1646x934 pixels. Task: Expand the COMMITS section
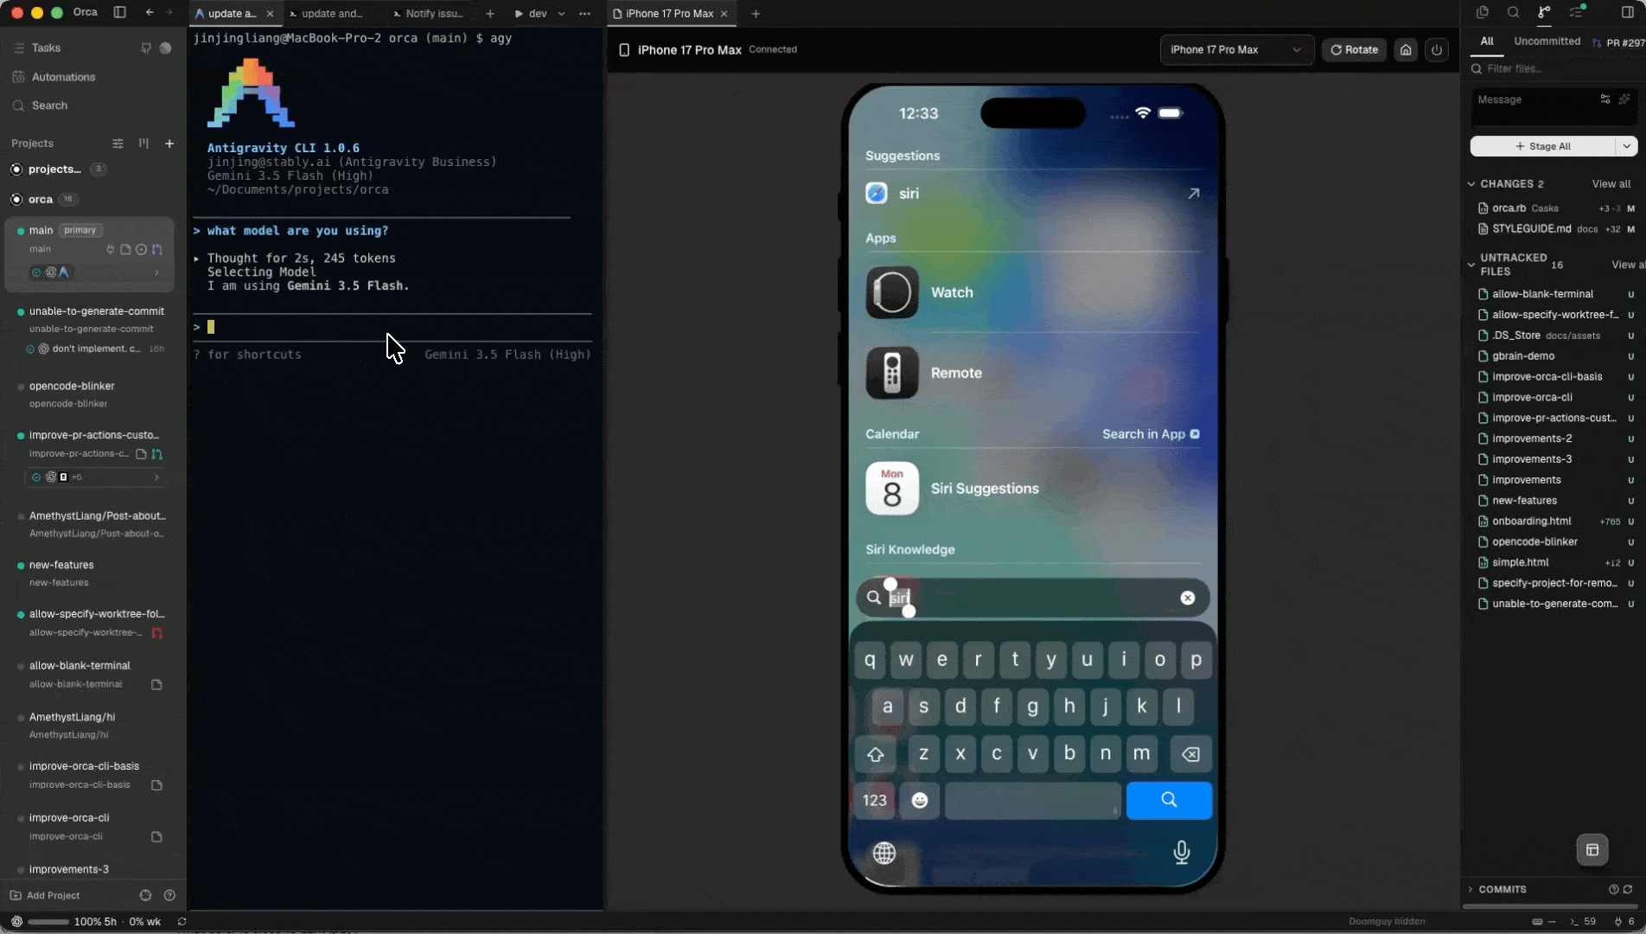click(1471, 889)
